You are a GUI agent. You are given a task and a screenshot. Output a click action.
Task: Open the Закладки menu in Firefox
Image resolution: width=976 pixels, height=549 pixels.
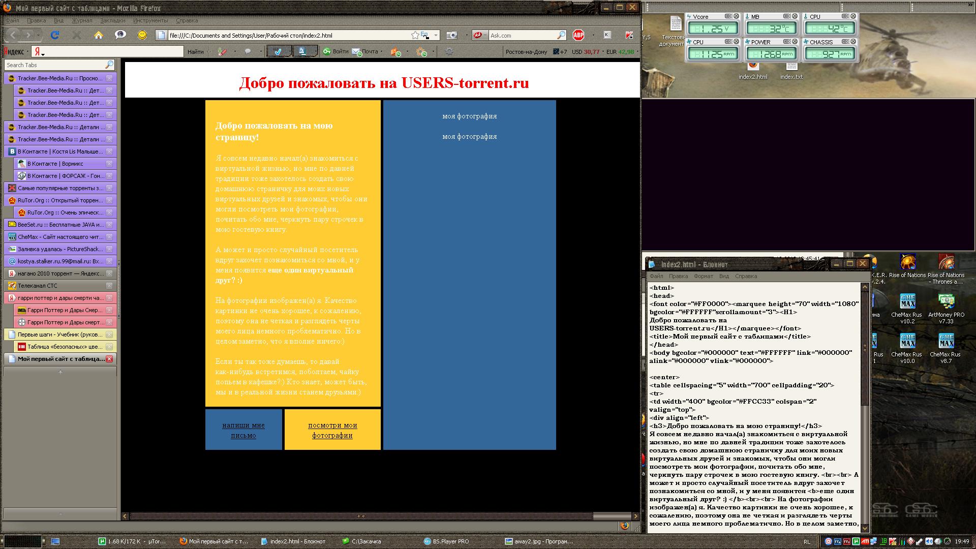coord(112,20)
